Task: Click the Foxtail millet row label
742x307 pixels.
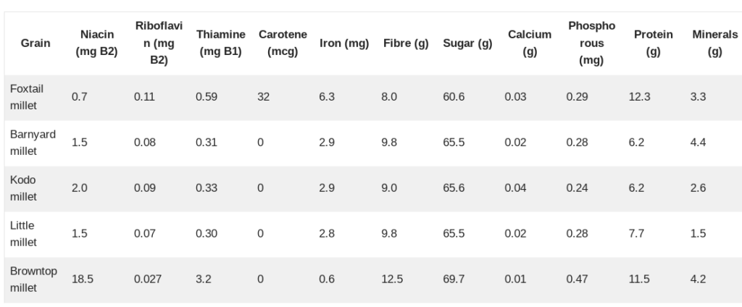Action: (27, 97)
